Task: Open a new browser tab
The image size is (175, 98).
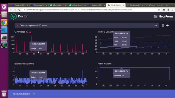Action: tap(167, 5)
